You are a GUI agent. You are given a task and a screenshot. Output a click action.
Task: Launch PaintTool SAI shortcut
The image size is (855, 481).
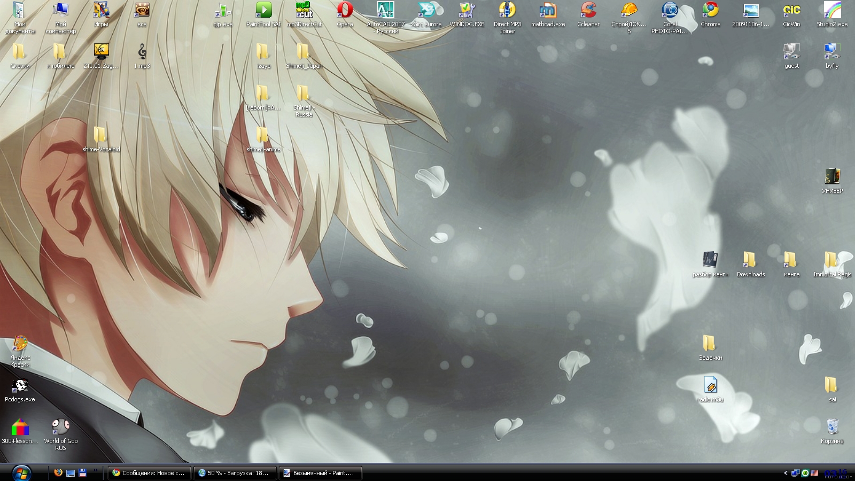pyautogui.click(x=263, y=14)
